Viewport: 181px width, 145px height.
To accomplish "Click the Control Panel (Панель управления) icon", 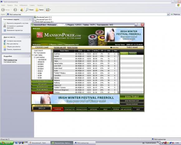I will click(5, 49).
